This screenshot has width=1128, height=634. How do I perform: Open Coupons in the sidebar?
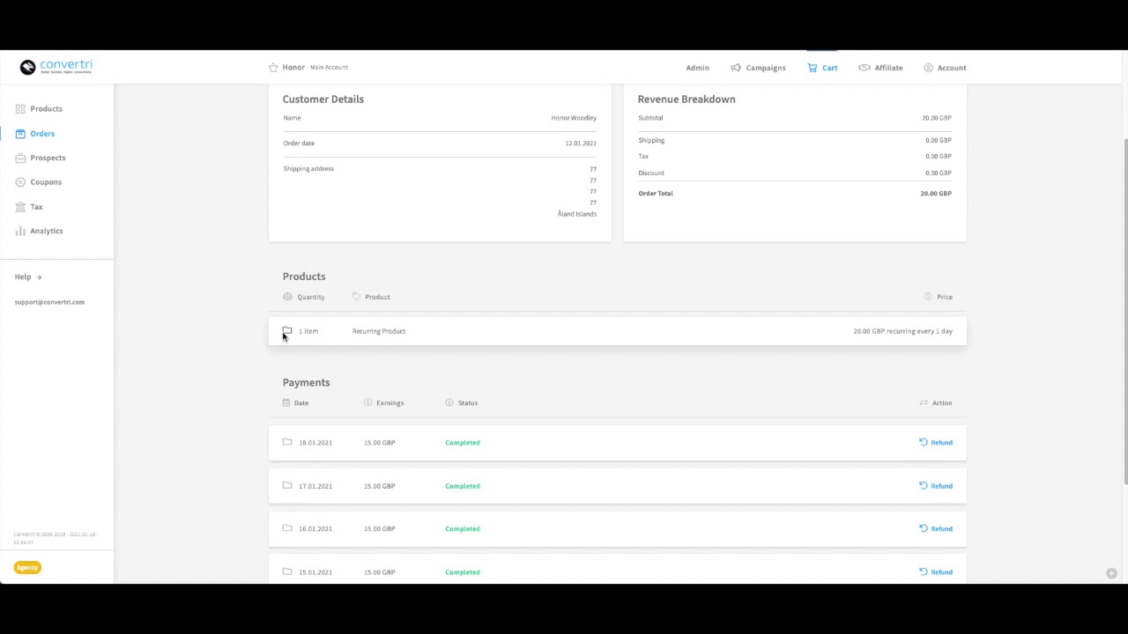(46, 182)
